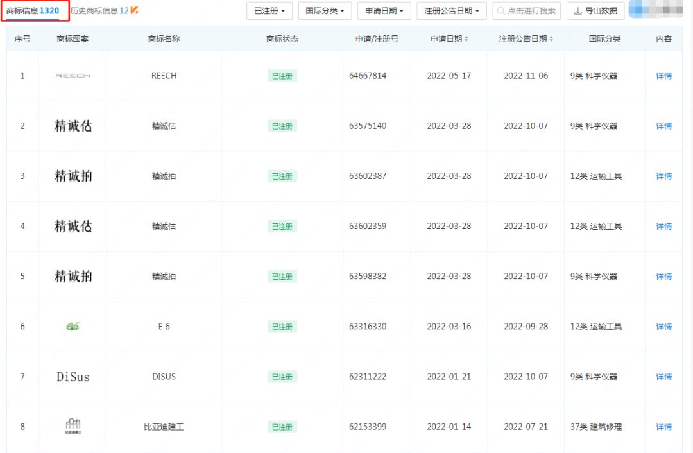693x453 pixels.
Task: Select the 比亚迪建工 trademark logo thumbnail
Action: click(73, 427)
